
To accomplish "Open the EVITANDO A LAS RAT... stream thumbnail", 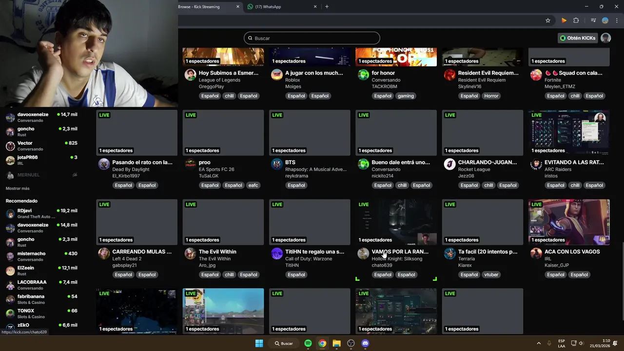I will point(569,133).
